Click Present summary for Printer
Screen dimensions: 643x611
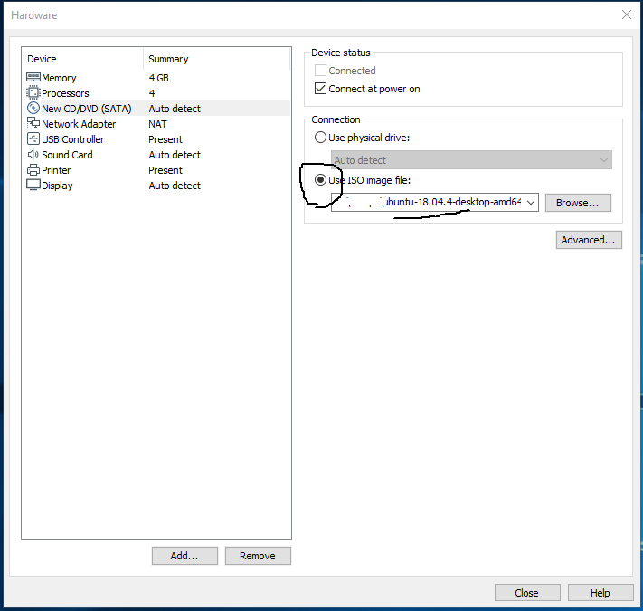(165, 170)
